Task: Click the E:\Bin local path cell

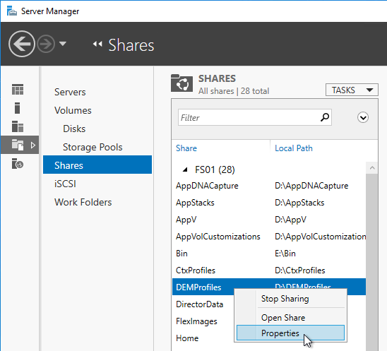Action: 285,254
